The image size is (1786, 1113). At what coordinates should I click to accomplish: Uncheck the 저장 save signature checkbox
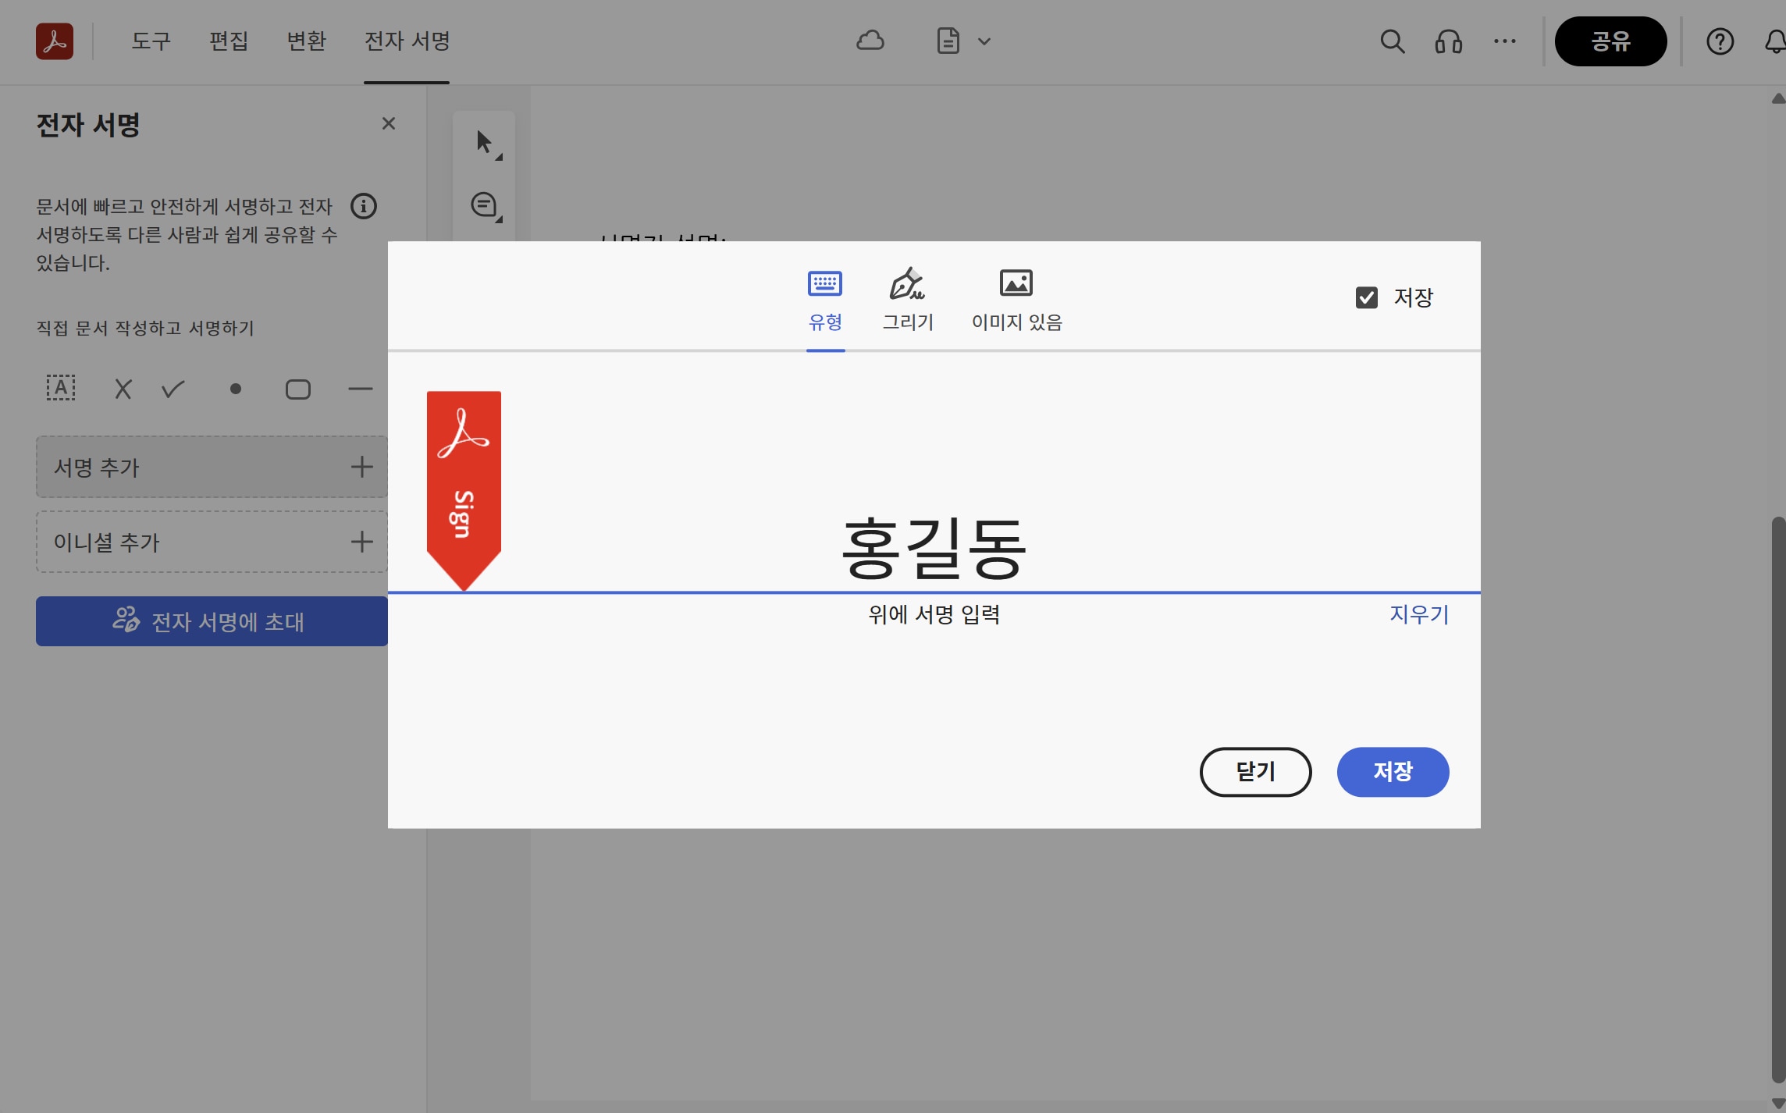point(1366,297)
